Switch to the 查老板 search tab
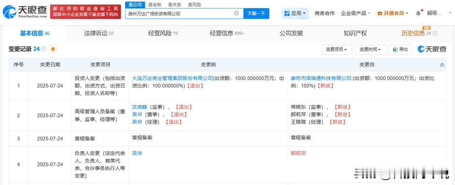 tap(155, 5)
